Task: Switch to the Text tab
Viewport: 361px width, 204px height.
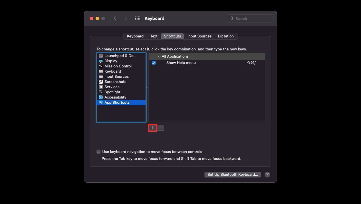Action: (x=154, y=36)
